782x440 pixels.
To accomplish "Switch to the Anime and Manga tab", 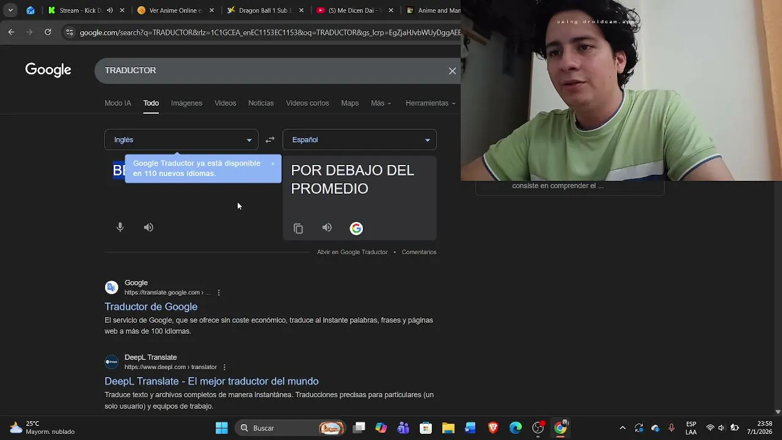I will click(x=433, y=10).
